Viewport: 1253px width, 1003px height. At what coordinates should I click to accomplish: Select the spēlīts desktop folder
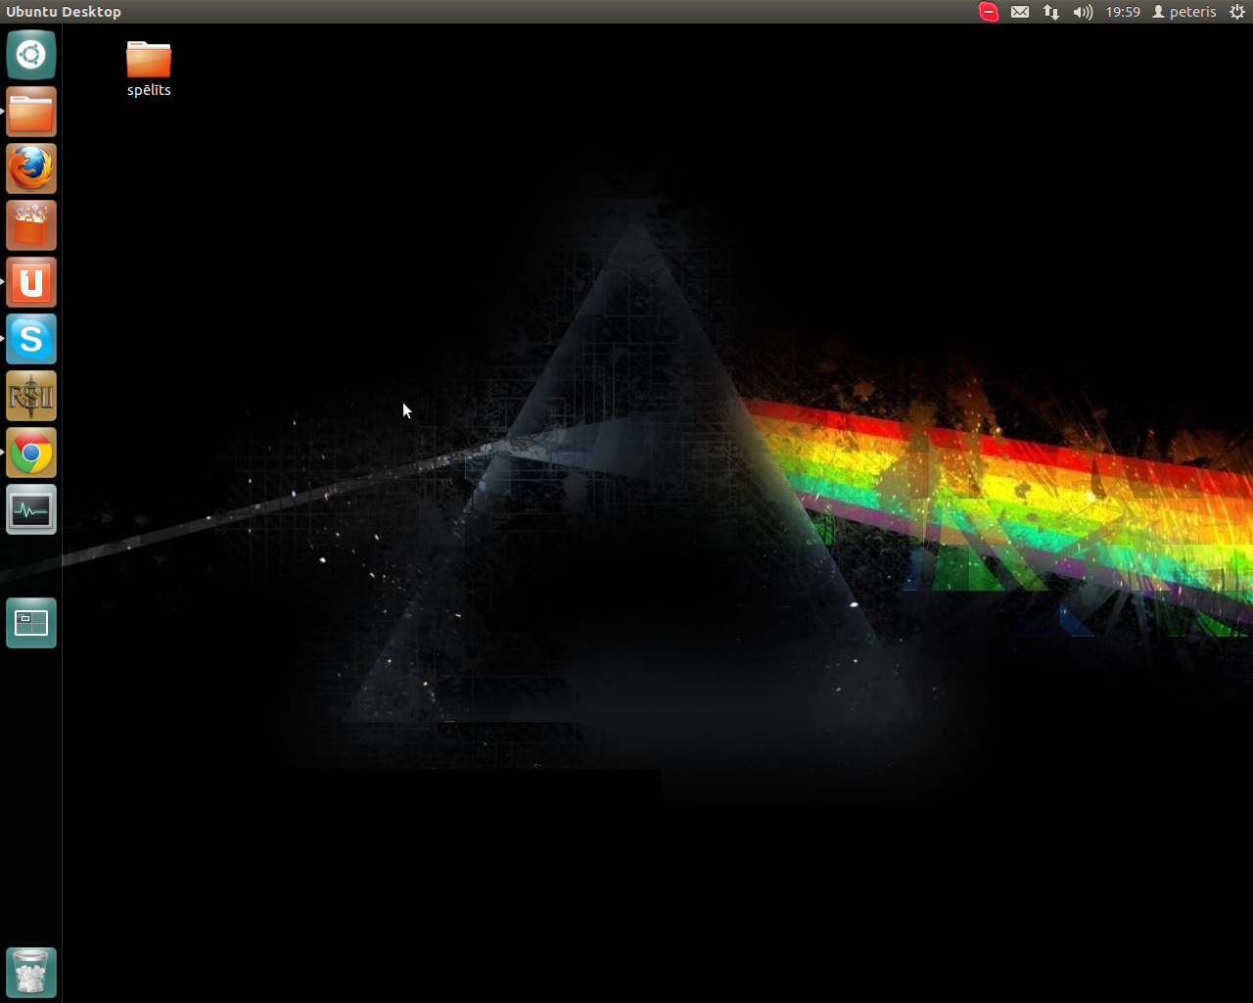pyautogui.click(x=149, y=68)
